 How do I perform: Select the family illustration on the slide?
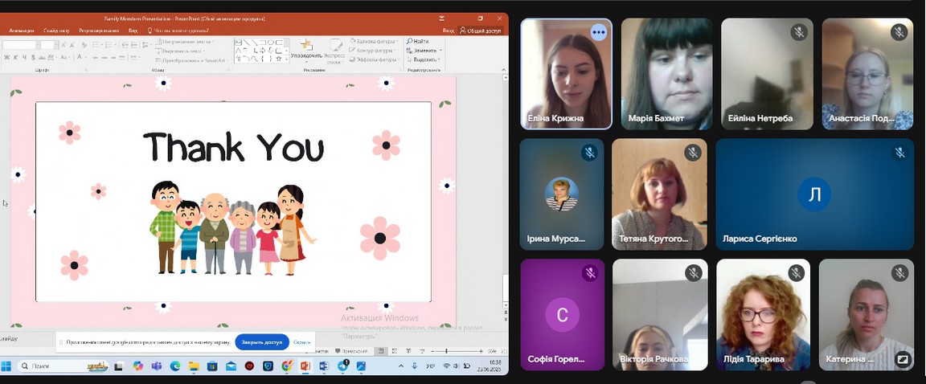(232, 229)
